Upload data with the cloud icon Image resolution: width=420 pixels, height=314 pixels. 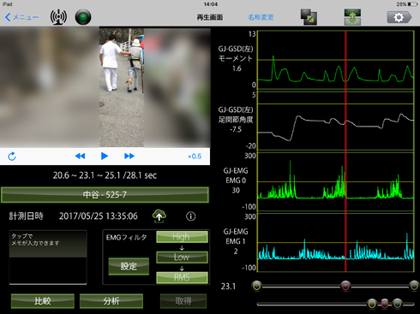(159, 216)
